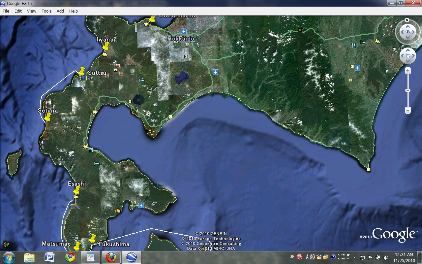Click the blue help icon in the tray
Screen dimensions: 422x264
[x=333, y=256]
